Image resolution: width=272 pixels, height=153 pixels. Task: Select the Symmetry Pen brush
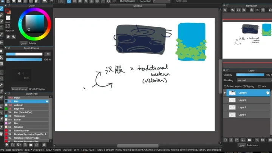tap(27, 130)
